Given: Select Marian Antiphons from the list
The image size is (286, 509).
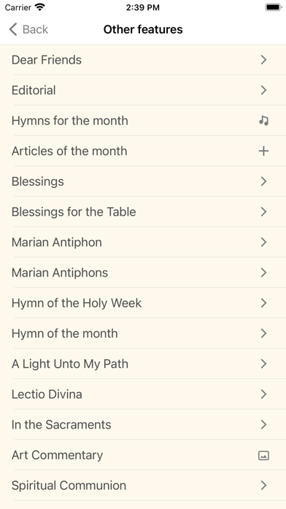Looking at the screenshot, I should [x=143, y=273].
